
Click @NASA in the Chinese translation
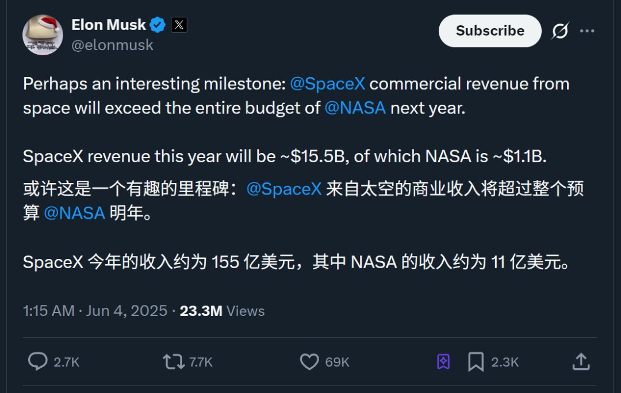pos(74,213)
